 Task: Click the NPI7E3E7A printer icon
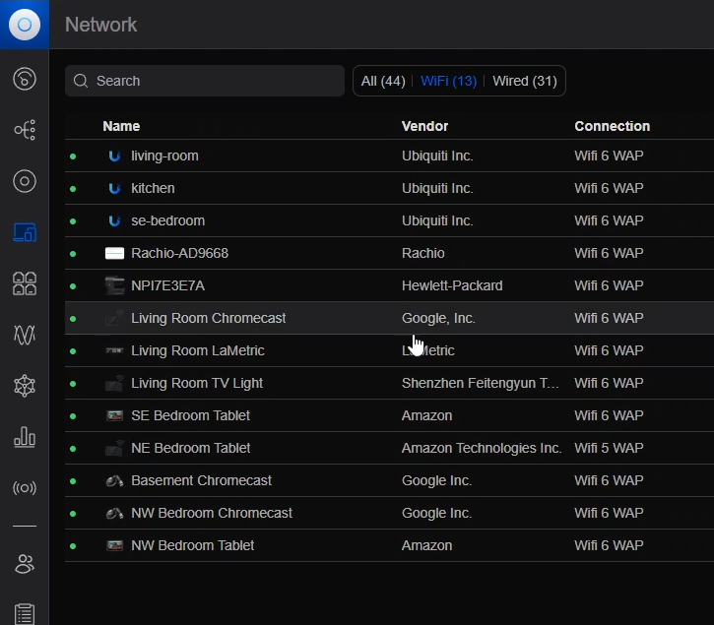[x=114, y=285]
